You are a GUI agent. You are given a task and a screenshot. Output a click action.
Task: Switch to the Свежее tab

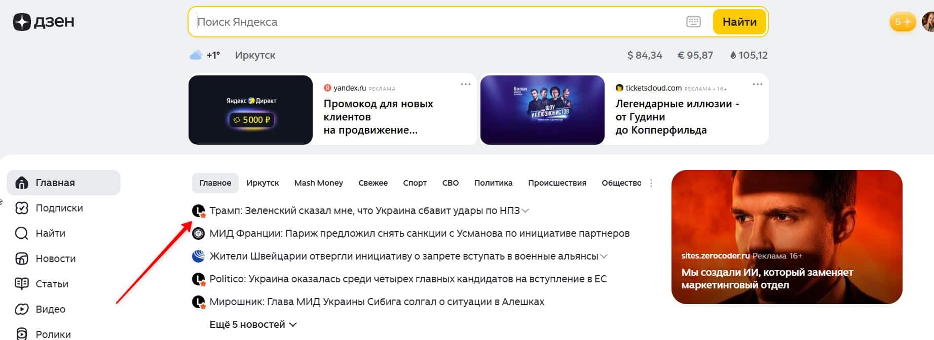(373, 183)
